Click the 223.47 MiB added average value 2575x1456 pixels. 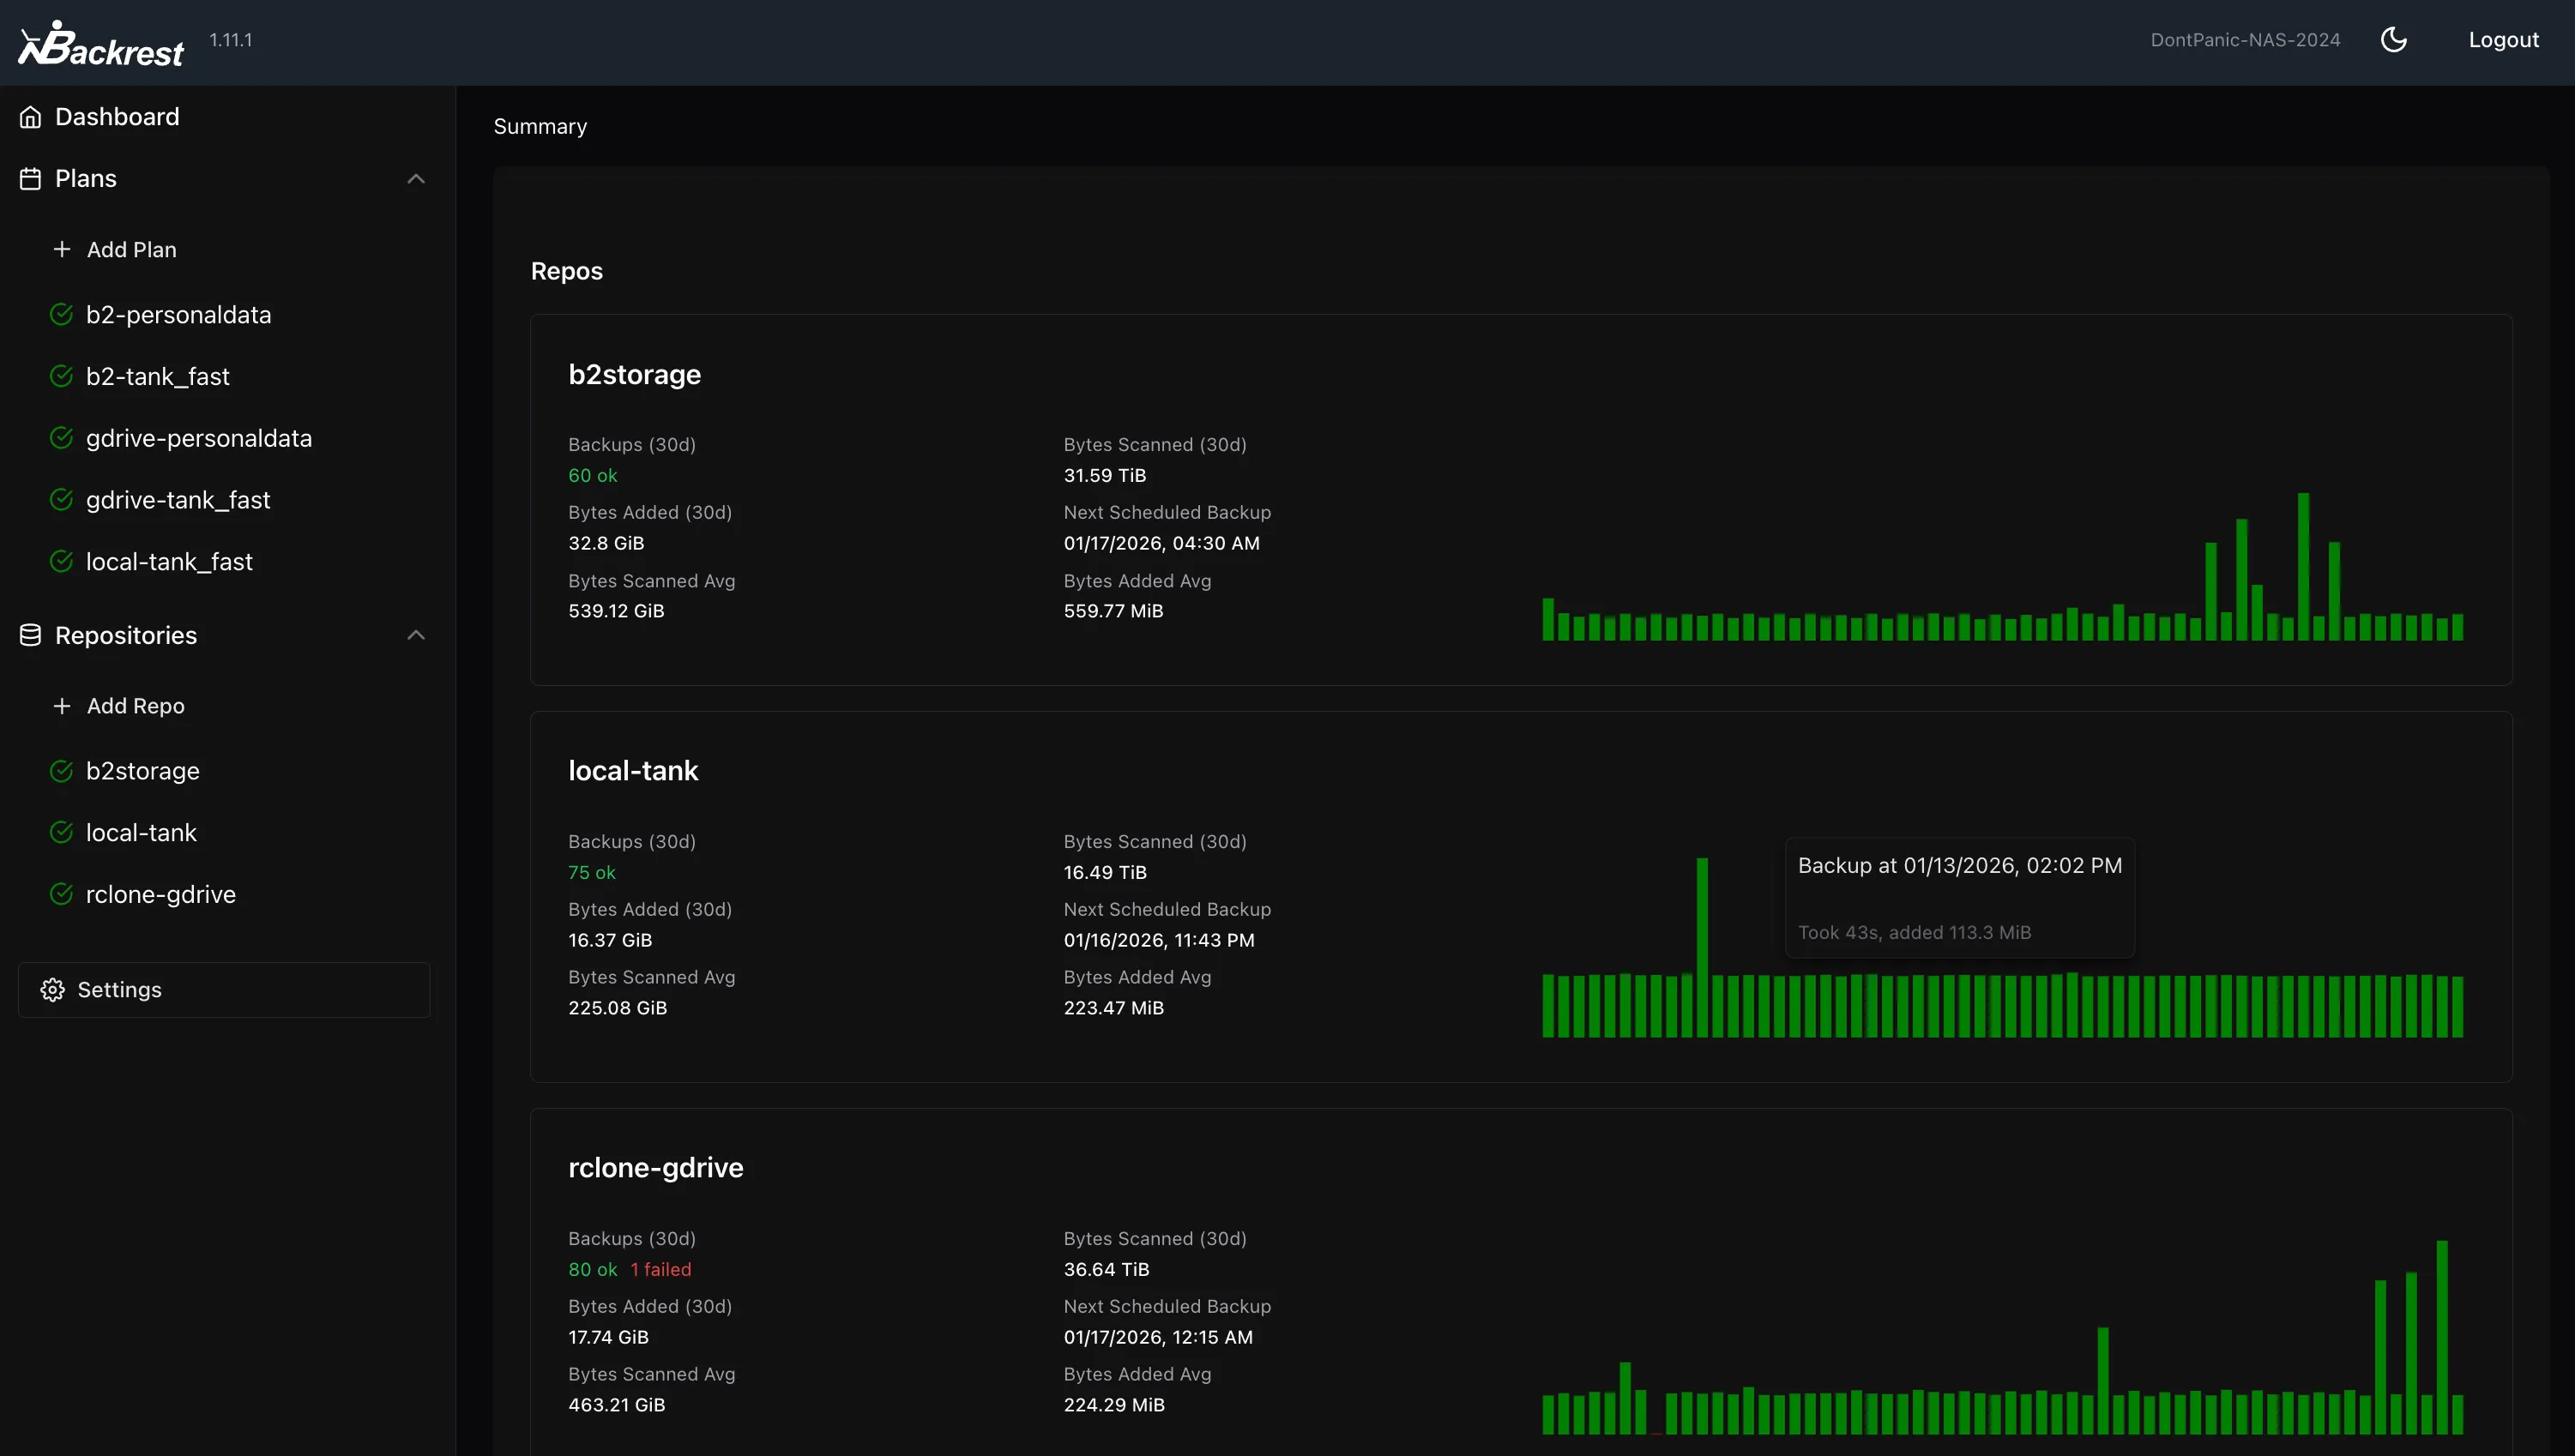[1113, 1008]
